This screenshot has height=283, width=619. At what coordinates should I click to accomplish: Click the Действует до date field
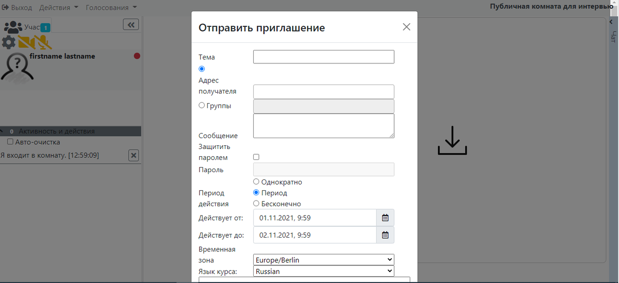pos(315,235)
